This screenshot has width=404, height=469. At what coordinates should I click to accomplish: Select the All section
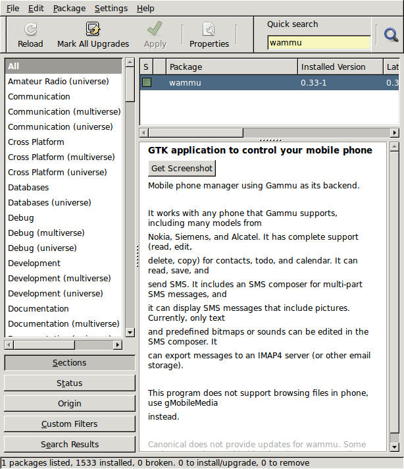(64, 66)
